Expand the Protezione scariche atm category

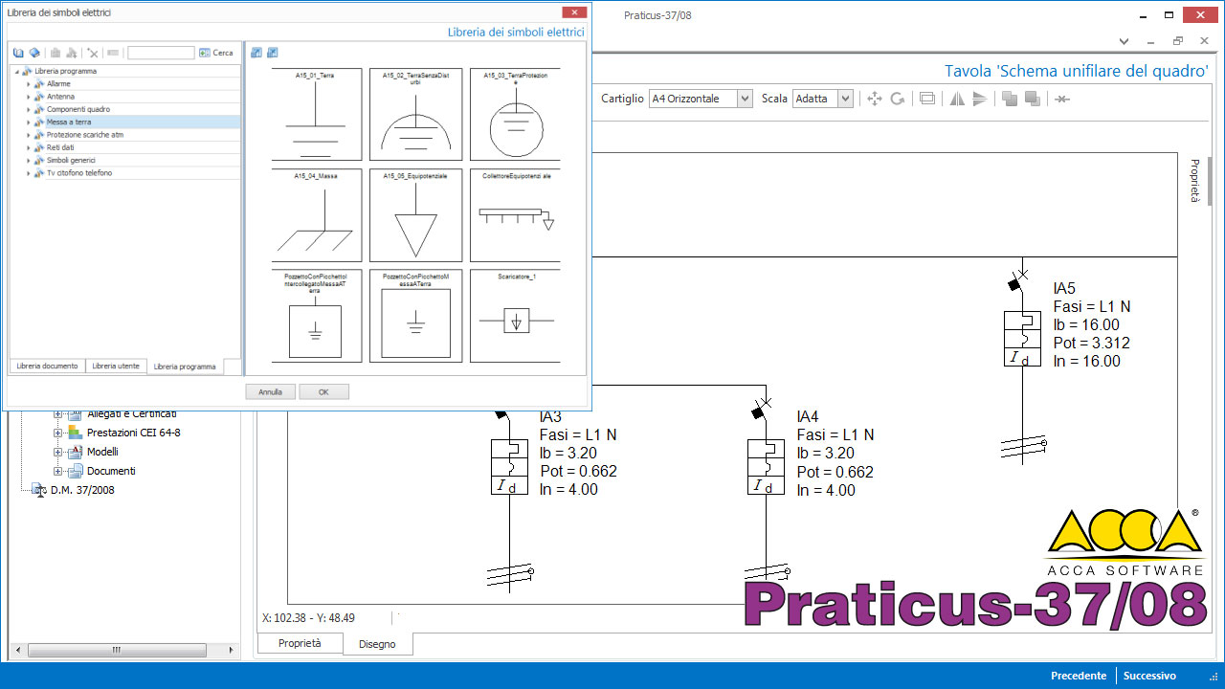(x=29, y=135)
